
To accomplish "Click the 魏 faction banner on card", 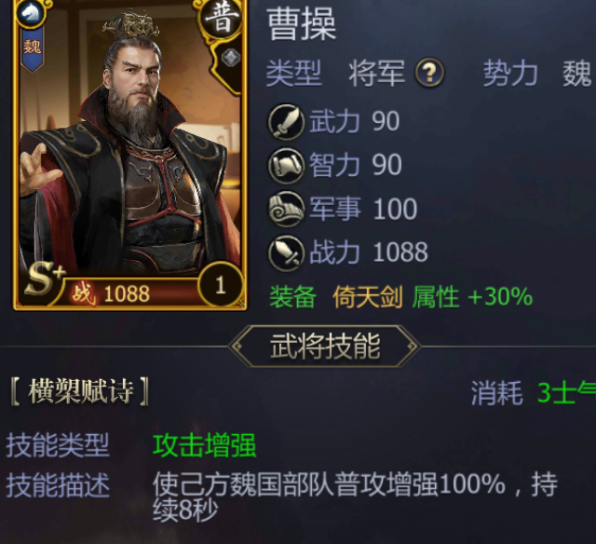I will (32, 48).
